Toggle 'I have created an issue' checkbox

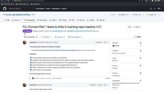[31, 58]
